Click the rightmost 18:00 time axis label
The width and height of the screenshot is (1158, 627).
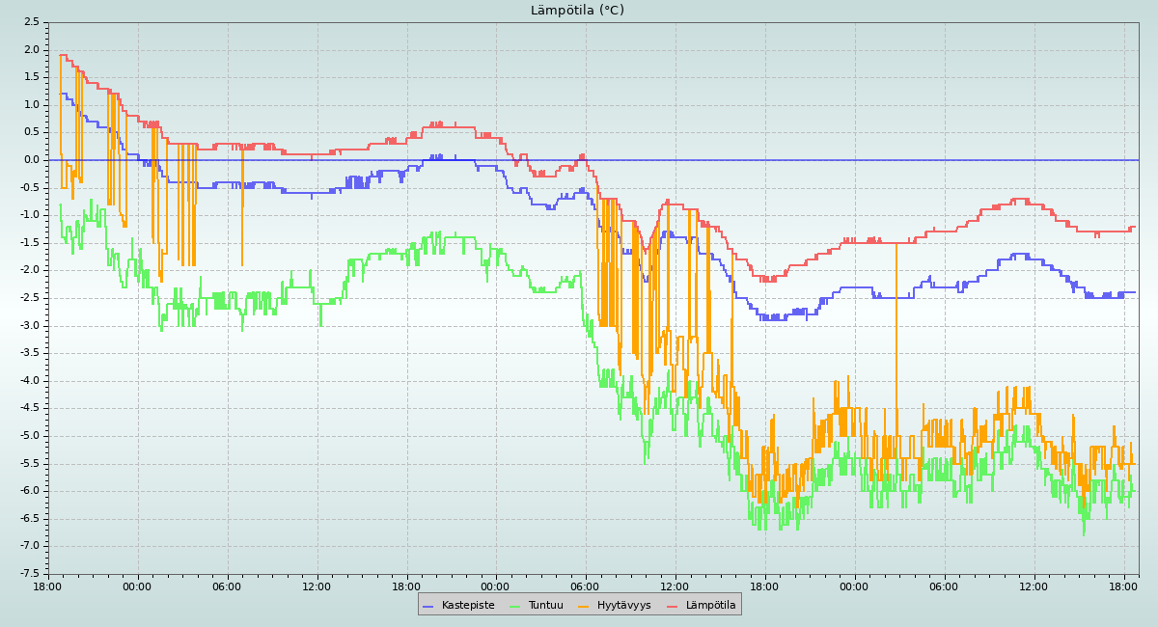pyautogui.click(x=1124, y=586)
